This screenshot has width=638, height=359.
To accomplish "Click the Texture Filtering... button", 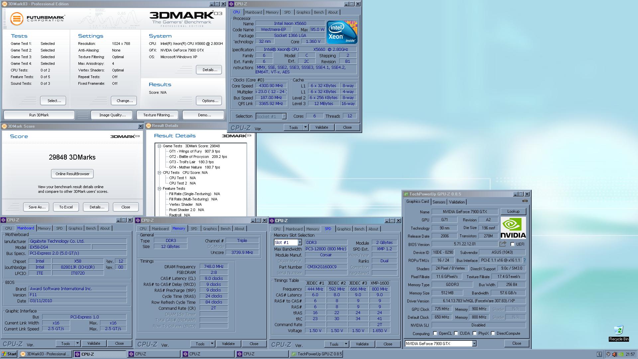I will 158,115.
